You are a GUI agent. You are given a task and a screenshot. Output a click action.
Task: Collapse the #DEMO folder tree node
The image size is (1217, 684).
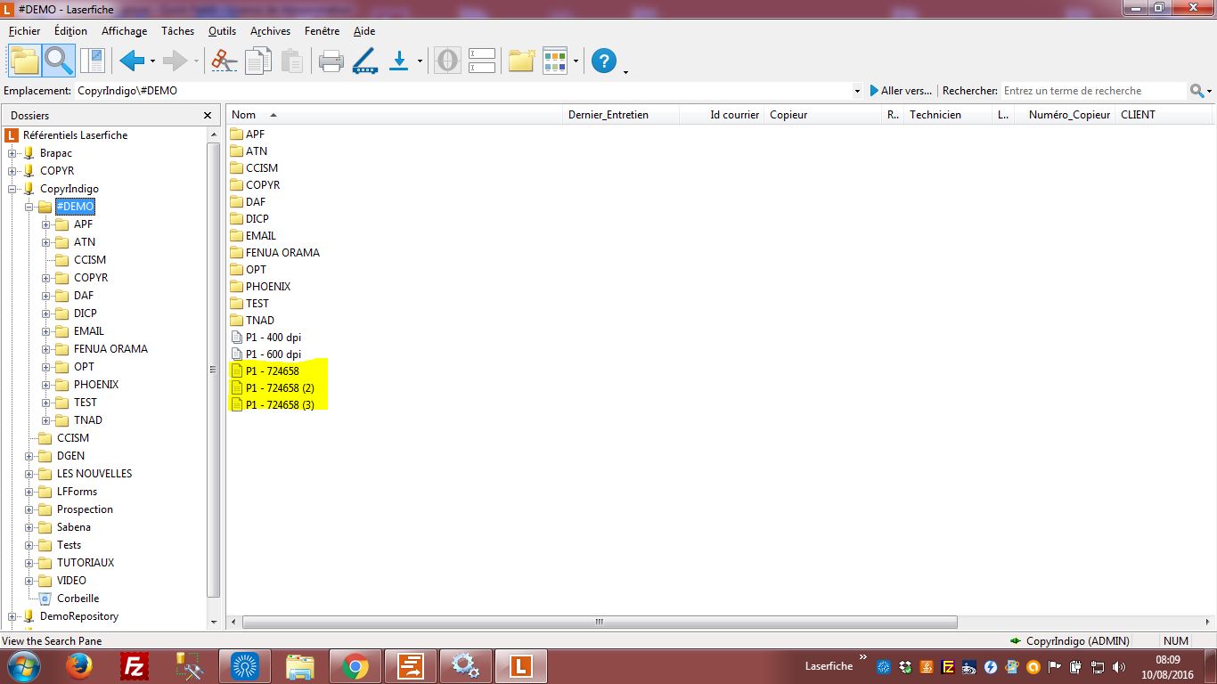tap(29, 207)
